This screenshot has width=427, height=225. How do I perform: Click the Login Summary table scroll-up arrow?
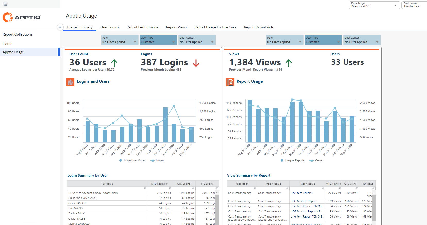click(x=217, y=193)
